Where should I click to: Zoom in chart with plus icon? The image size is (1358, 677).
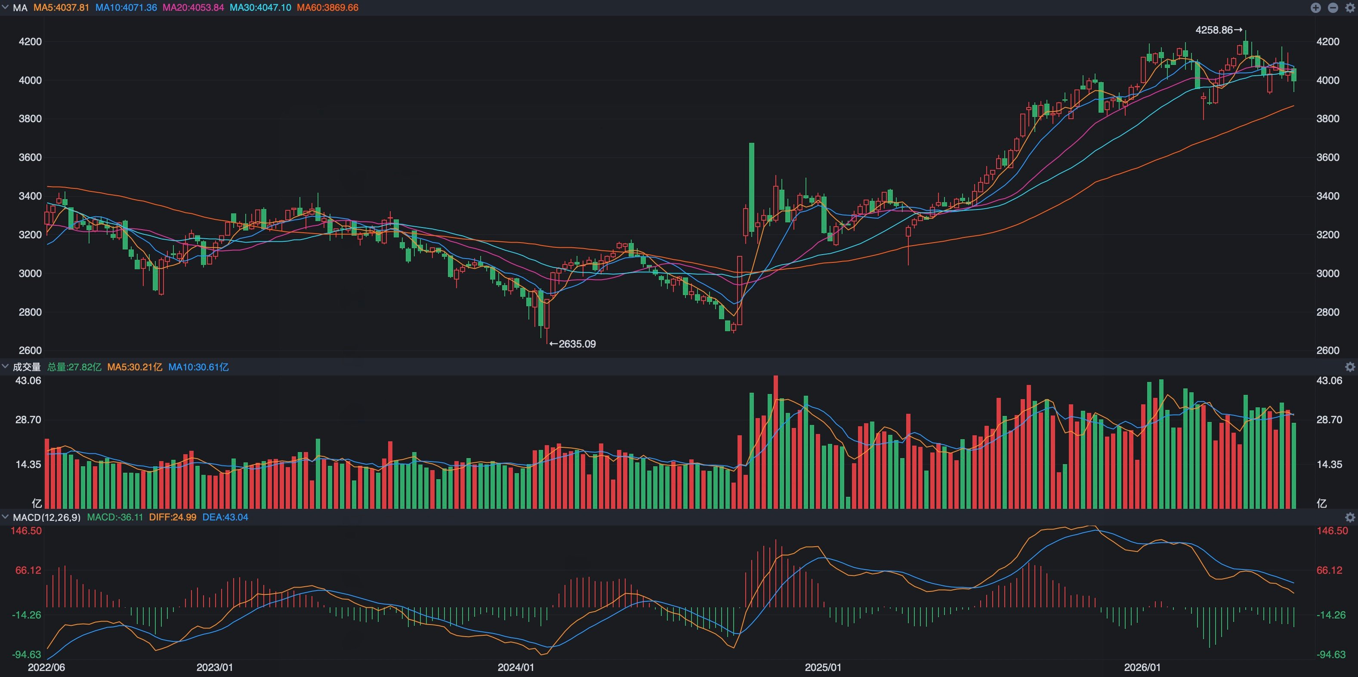point(1316,7)
